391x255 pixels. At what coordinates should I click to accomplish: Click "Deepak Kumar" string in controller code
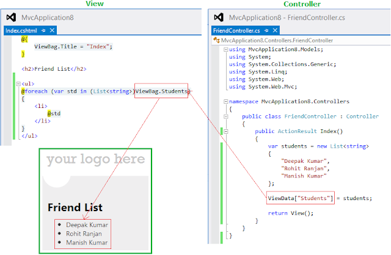tap(304, 161)
